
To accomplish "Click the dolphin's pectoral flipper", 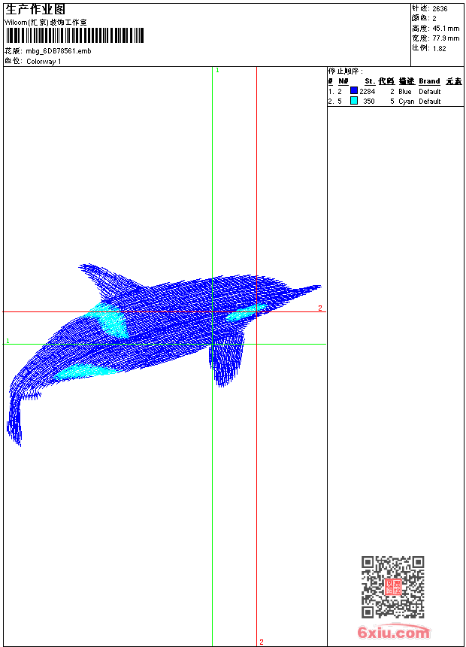I will coord(226,357).
